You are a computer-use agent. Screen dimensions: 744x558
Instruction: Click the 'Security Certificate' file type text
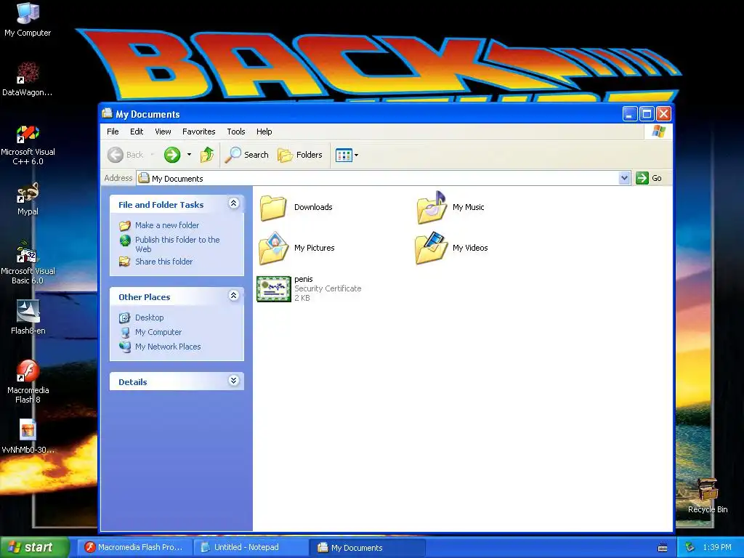pyautogui.click(x=328, y=288)
